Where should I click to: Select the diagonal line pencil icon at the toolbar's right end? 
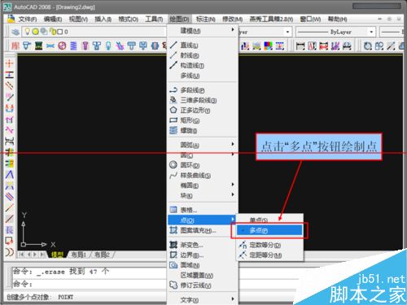coord(391,46)
